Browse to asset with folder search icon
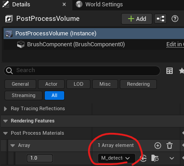Viewport: 184px width, 166px height. pyautogui.click(x=155, y=158)
